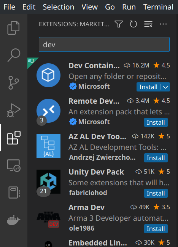Install the Remote Development extension pack

[x=156, y=122]
